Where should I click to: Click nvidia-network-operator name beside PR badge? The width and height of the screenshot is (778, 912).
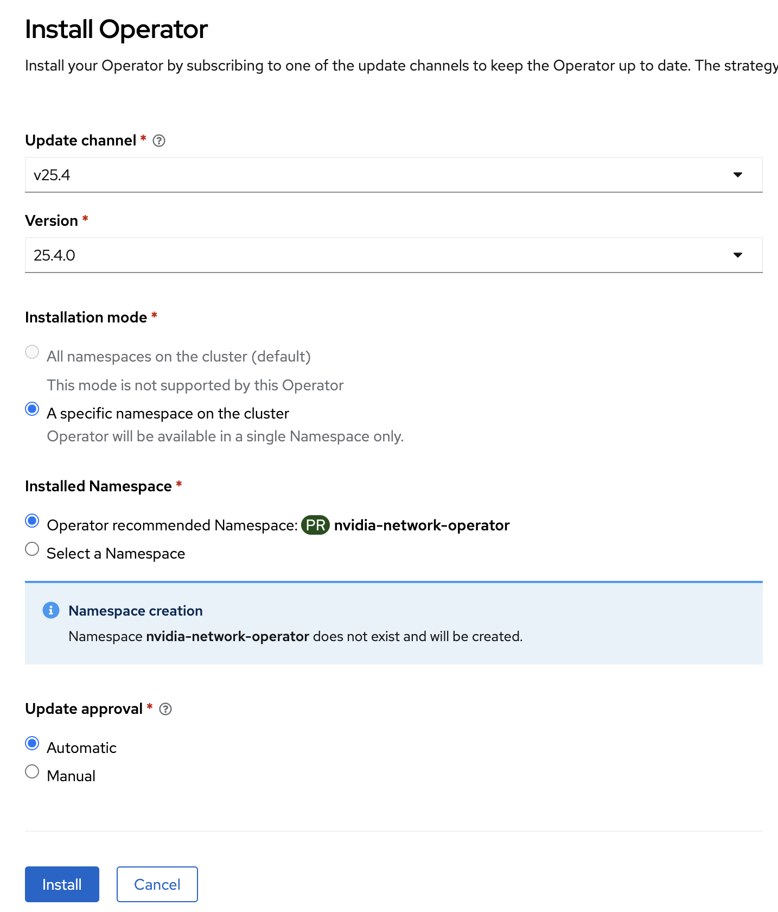pyautogui.click(x=422, y=525)
